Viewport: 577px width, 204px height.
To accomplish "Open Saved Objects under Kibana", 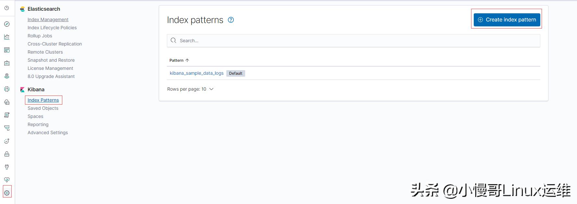I will (x=43, y=108).
